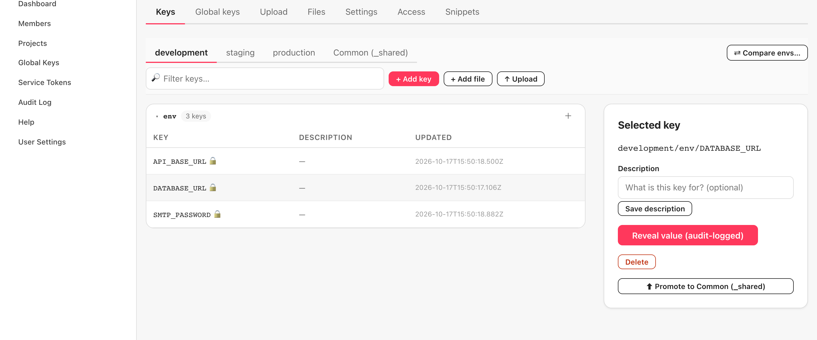Screen dimensions: 817x340
Task: Click the red Add key button
Action: [414, 79]
